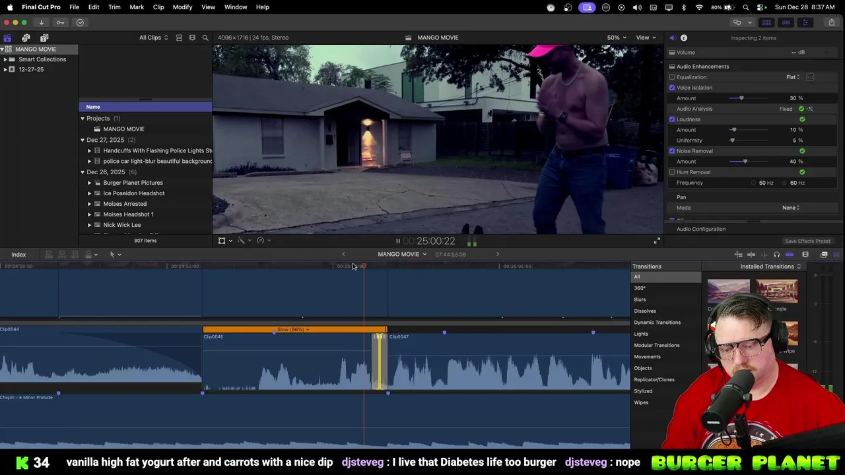The width and height of the screenshot is (845, 475).
Task: Toggle audio skimming headphone icon
Action: coord(776,255)
